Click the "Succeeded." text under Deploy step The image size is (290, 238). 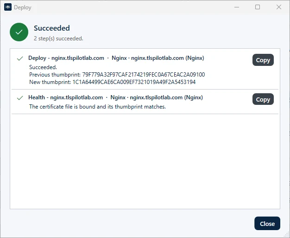(43, 67)
